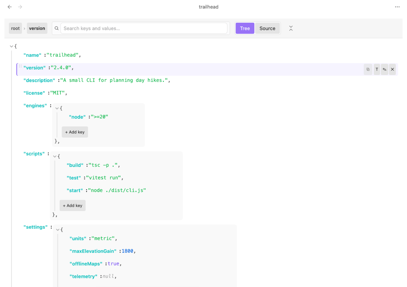Edit the null telemetry value

coord(108,276)
